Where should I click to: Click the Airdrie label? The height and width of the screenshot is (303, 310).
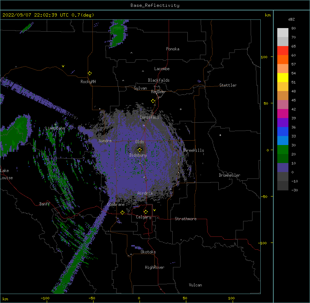pyautogui.click(x=145, y=193)
